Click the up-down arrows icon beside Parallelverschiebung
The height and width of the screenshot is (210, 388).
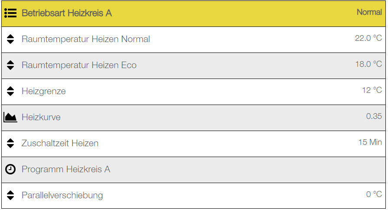(x=11, y=195)
